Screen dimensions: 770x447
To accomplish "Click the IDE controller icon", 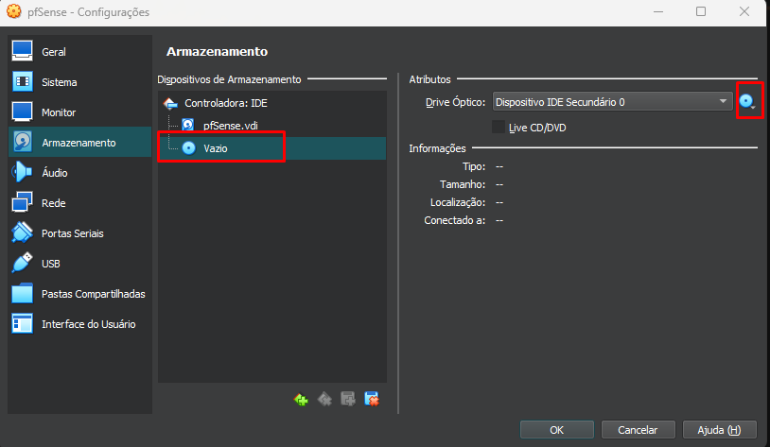I will point(170,103).
